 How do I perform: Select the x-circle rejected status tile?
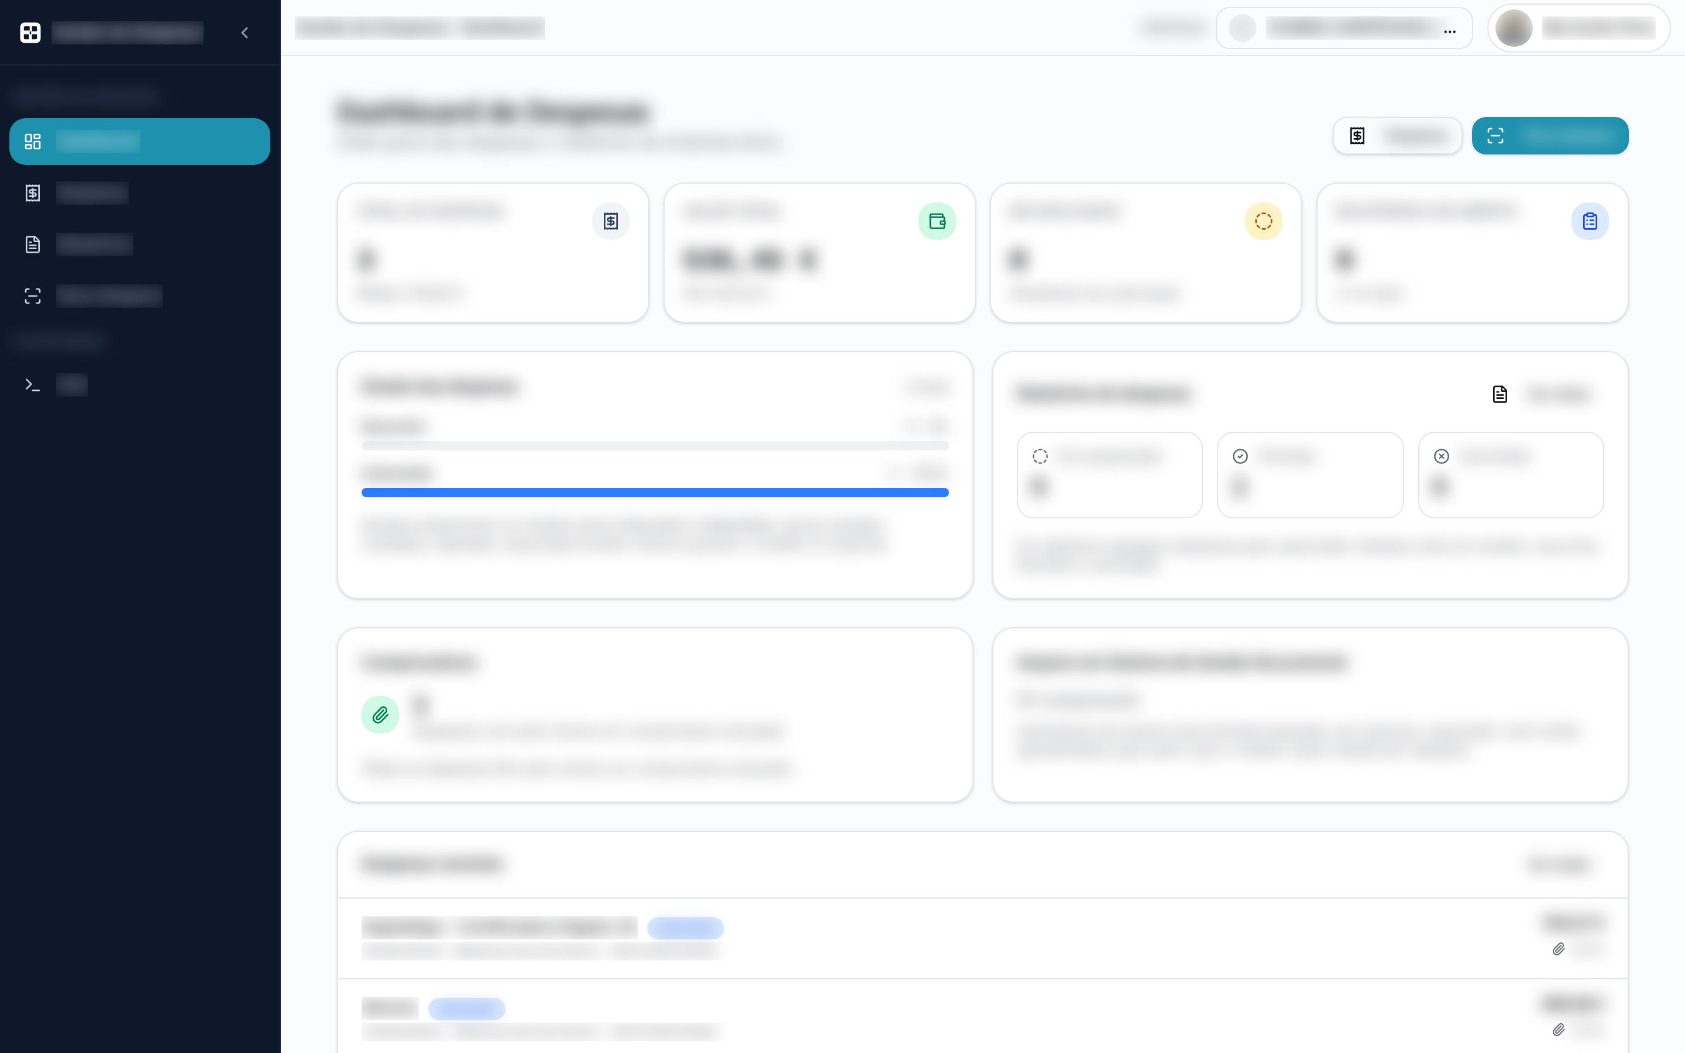[x=1511, y=475]
